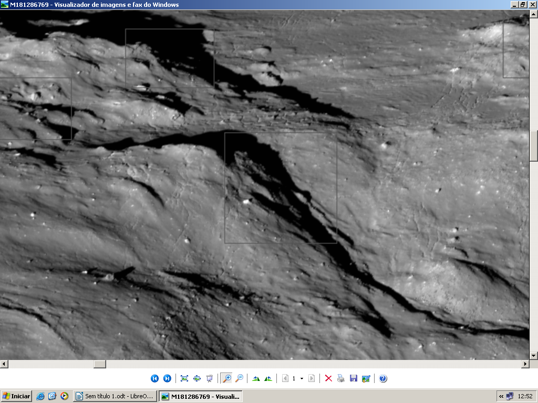
Task: Toggle the Zoom In magnifier tool
Action: click(x=227, y=378)
